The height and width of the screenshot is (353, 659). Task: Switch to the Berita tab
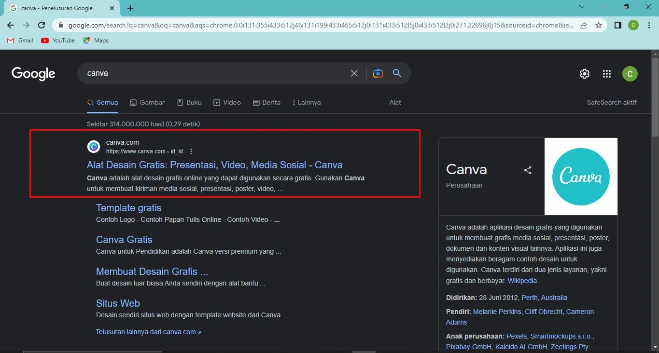coord(266,102)
